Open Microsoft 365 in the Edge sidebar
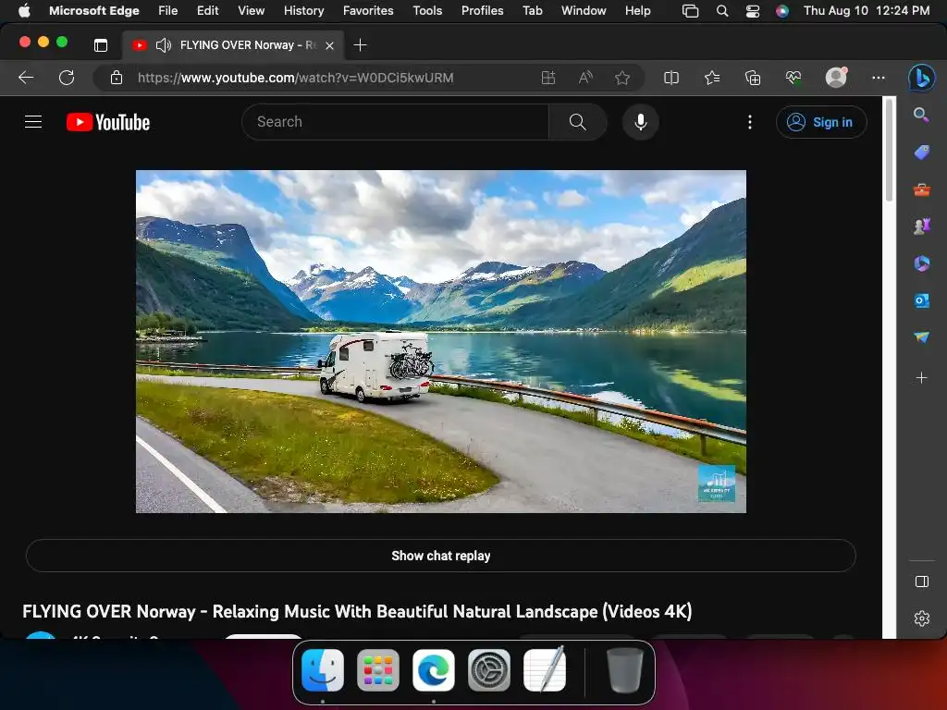This screenshot has height=710, width=947. (921, 263)
